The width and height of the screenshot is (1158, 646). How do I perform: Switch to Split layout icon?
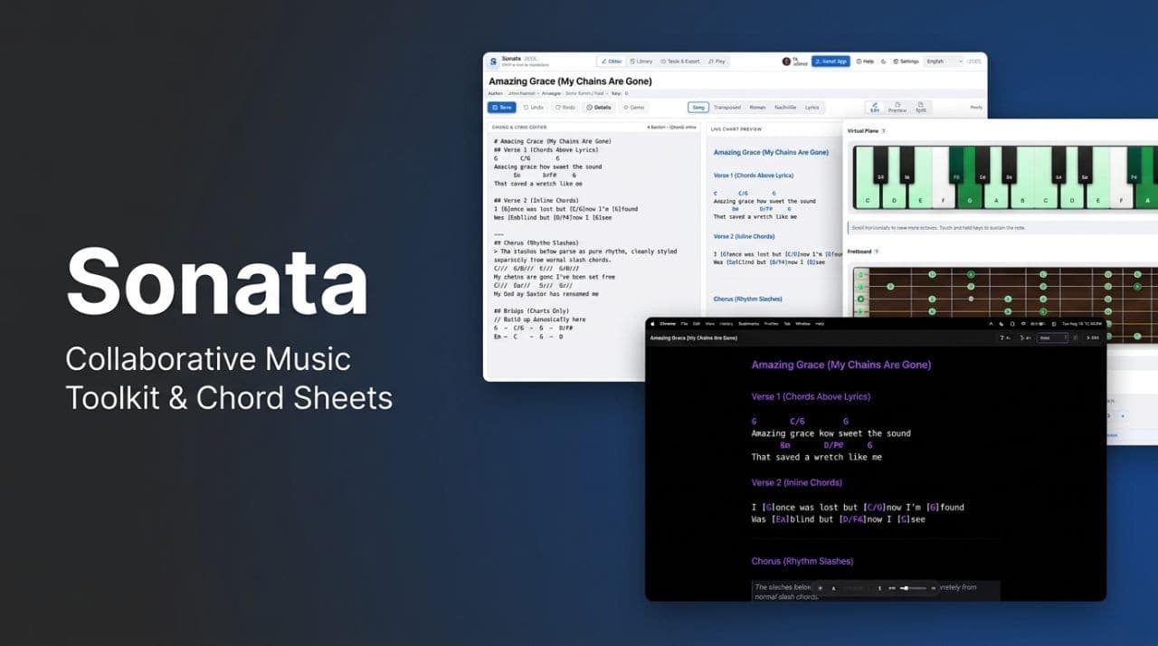point(921,107)
